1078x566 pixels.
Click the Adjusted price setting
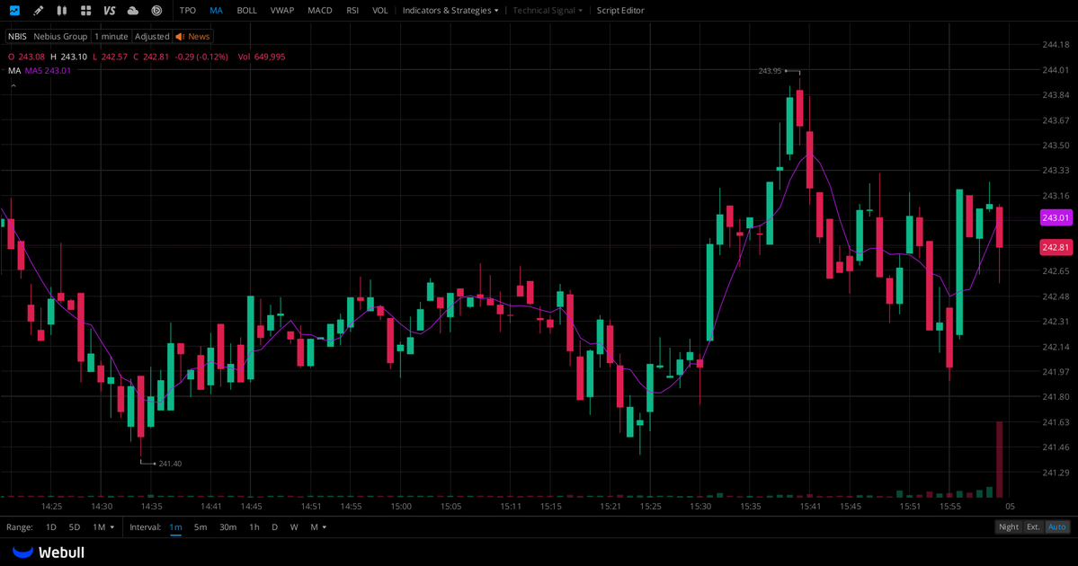[152, 37]
